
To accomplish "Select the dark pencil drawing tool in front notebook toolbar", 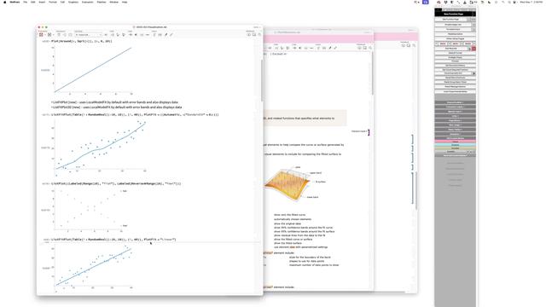I will [x=166, y=35].
